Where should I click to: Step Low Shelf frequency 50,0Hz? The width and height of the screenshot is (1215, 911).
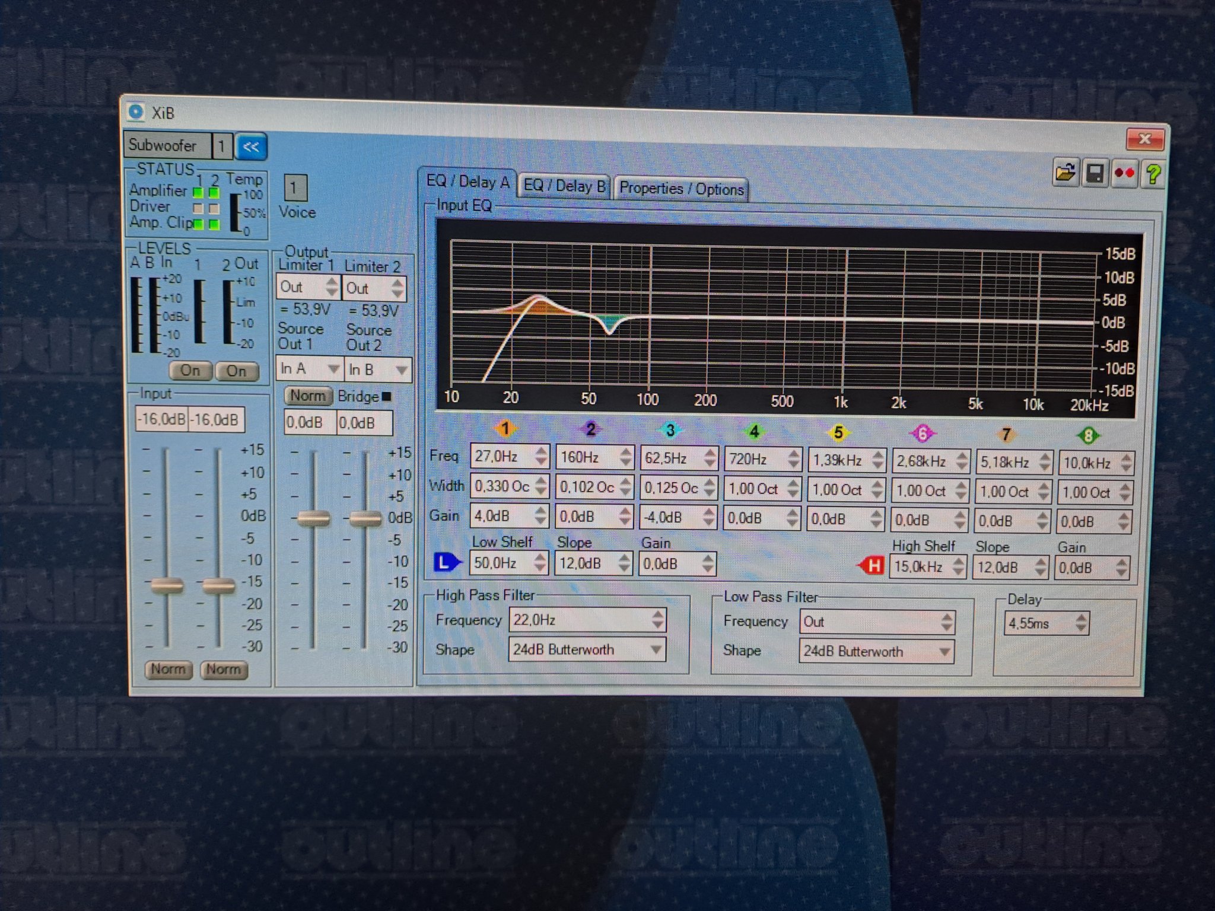pyautogui.click(x=539, y=562)
